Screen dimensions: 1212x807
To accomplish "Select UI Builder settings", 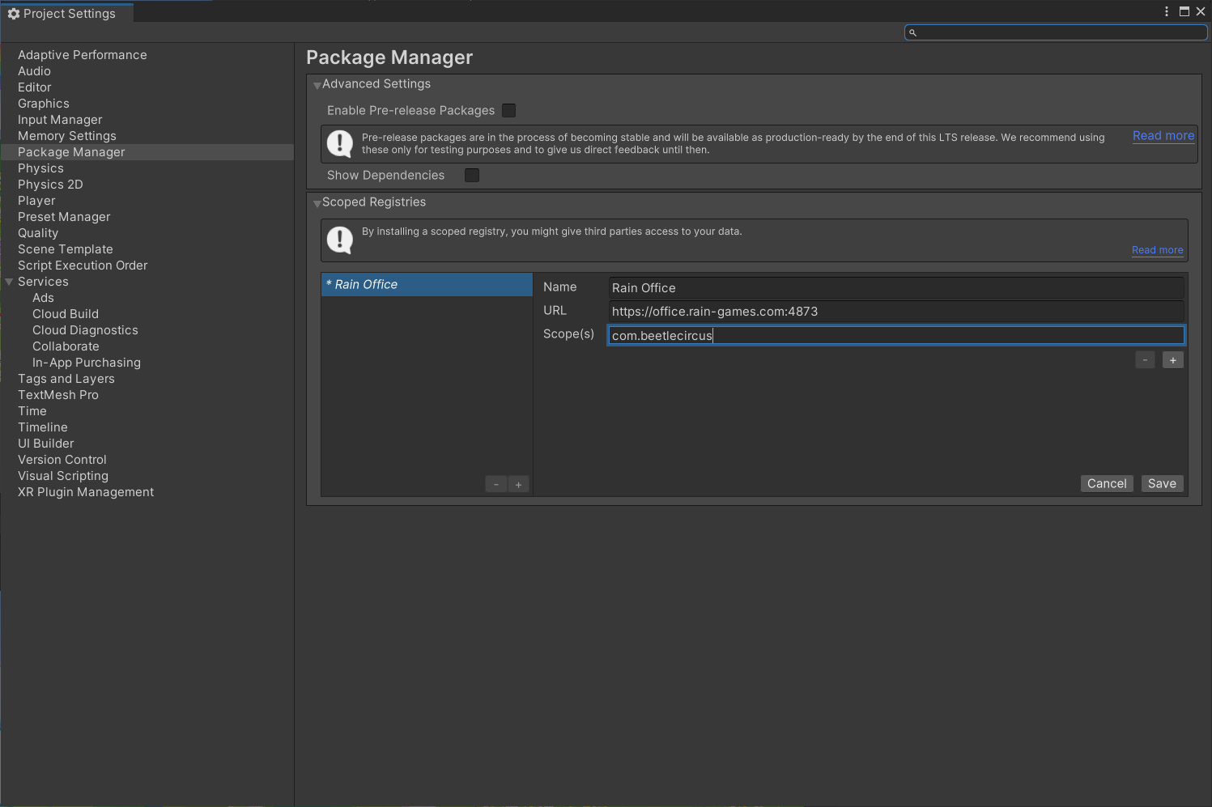I will click(x=46, y=444).
